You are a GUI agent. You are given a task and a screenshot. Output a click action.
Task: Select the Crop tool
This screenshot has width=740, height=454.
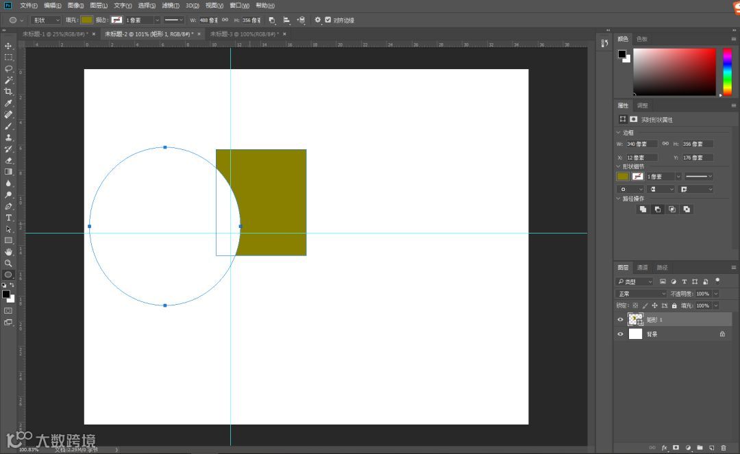tap(9, 92)
